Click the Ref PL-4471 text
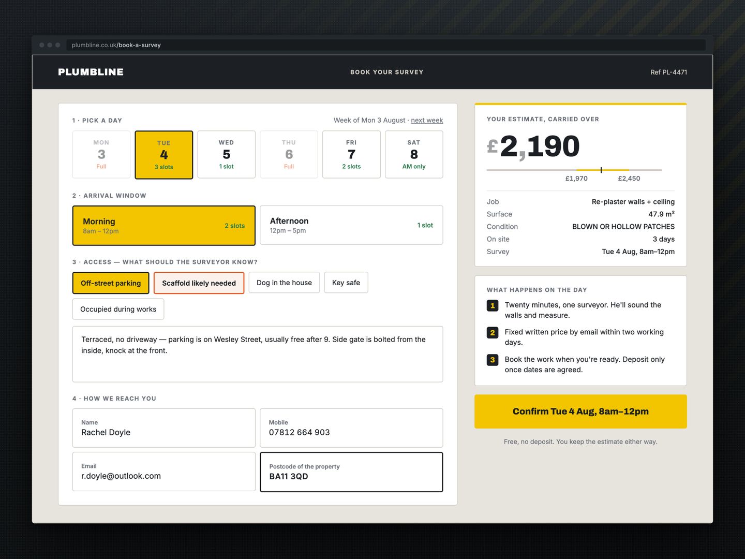 coord(668,72)
